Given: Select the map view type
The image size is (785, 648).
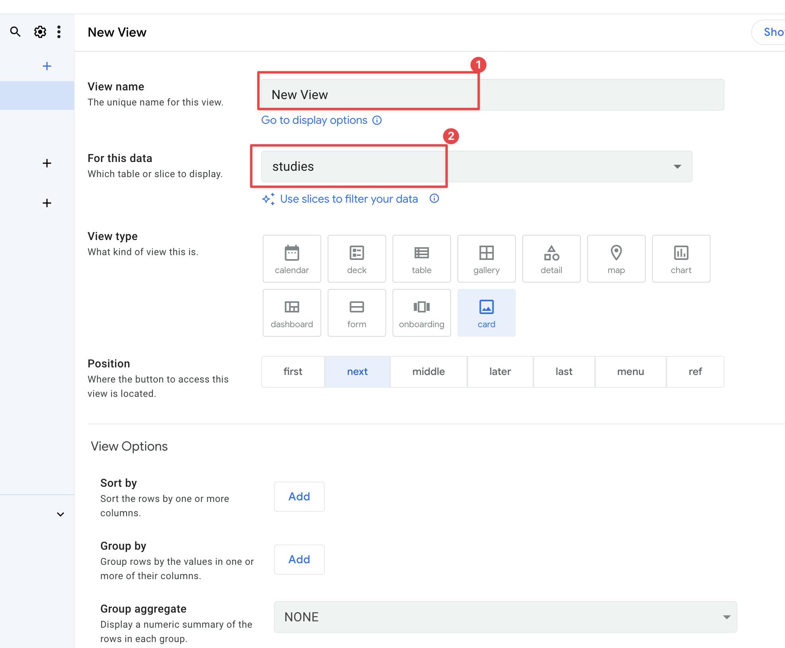Looking at the screenshot, I should [616, 259].
